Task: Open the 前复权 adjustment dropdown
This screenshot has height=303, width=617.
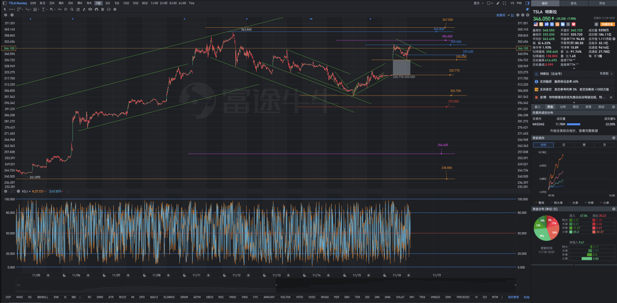Action: [x=503, y=15]
